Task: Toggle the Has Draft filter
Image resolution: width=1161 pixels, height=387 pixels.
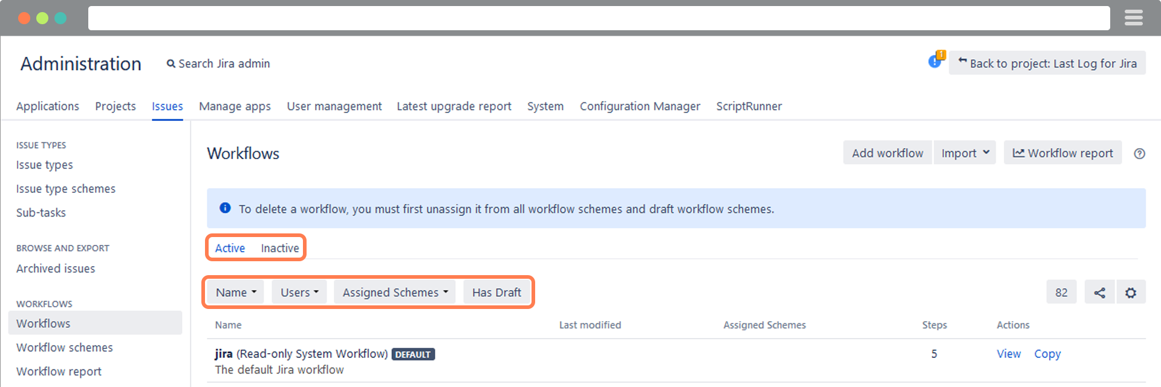Action: (497, 292)
